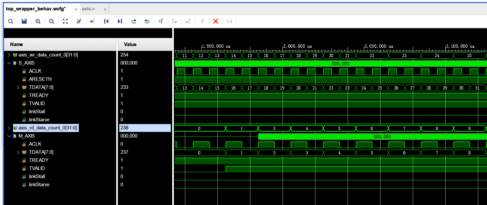
Task: Jump to the last simulation time
Action: click(120, 21)
